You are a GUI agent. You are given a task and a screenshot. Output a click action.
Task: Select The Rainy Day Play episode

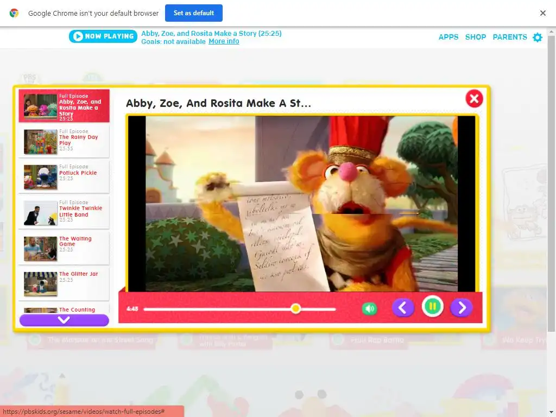(x=64, y=141)
